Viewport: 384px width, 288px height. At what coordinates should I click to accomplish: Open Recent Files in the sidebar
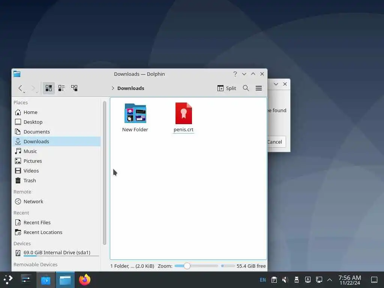(56, 223)
